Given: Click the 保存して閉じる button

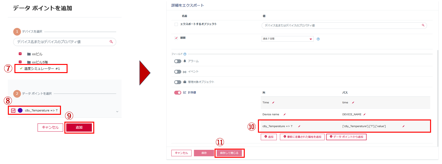Looking at the screenshot, I should click(229, 153).
